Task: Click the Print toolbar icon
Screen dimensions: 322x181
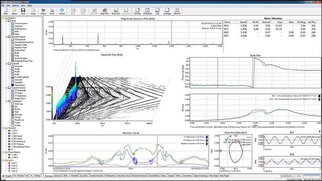Action: pyautogui.click(x=52, y=11)
